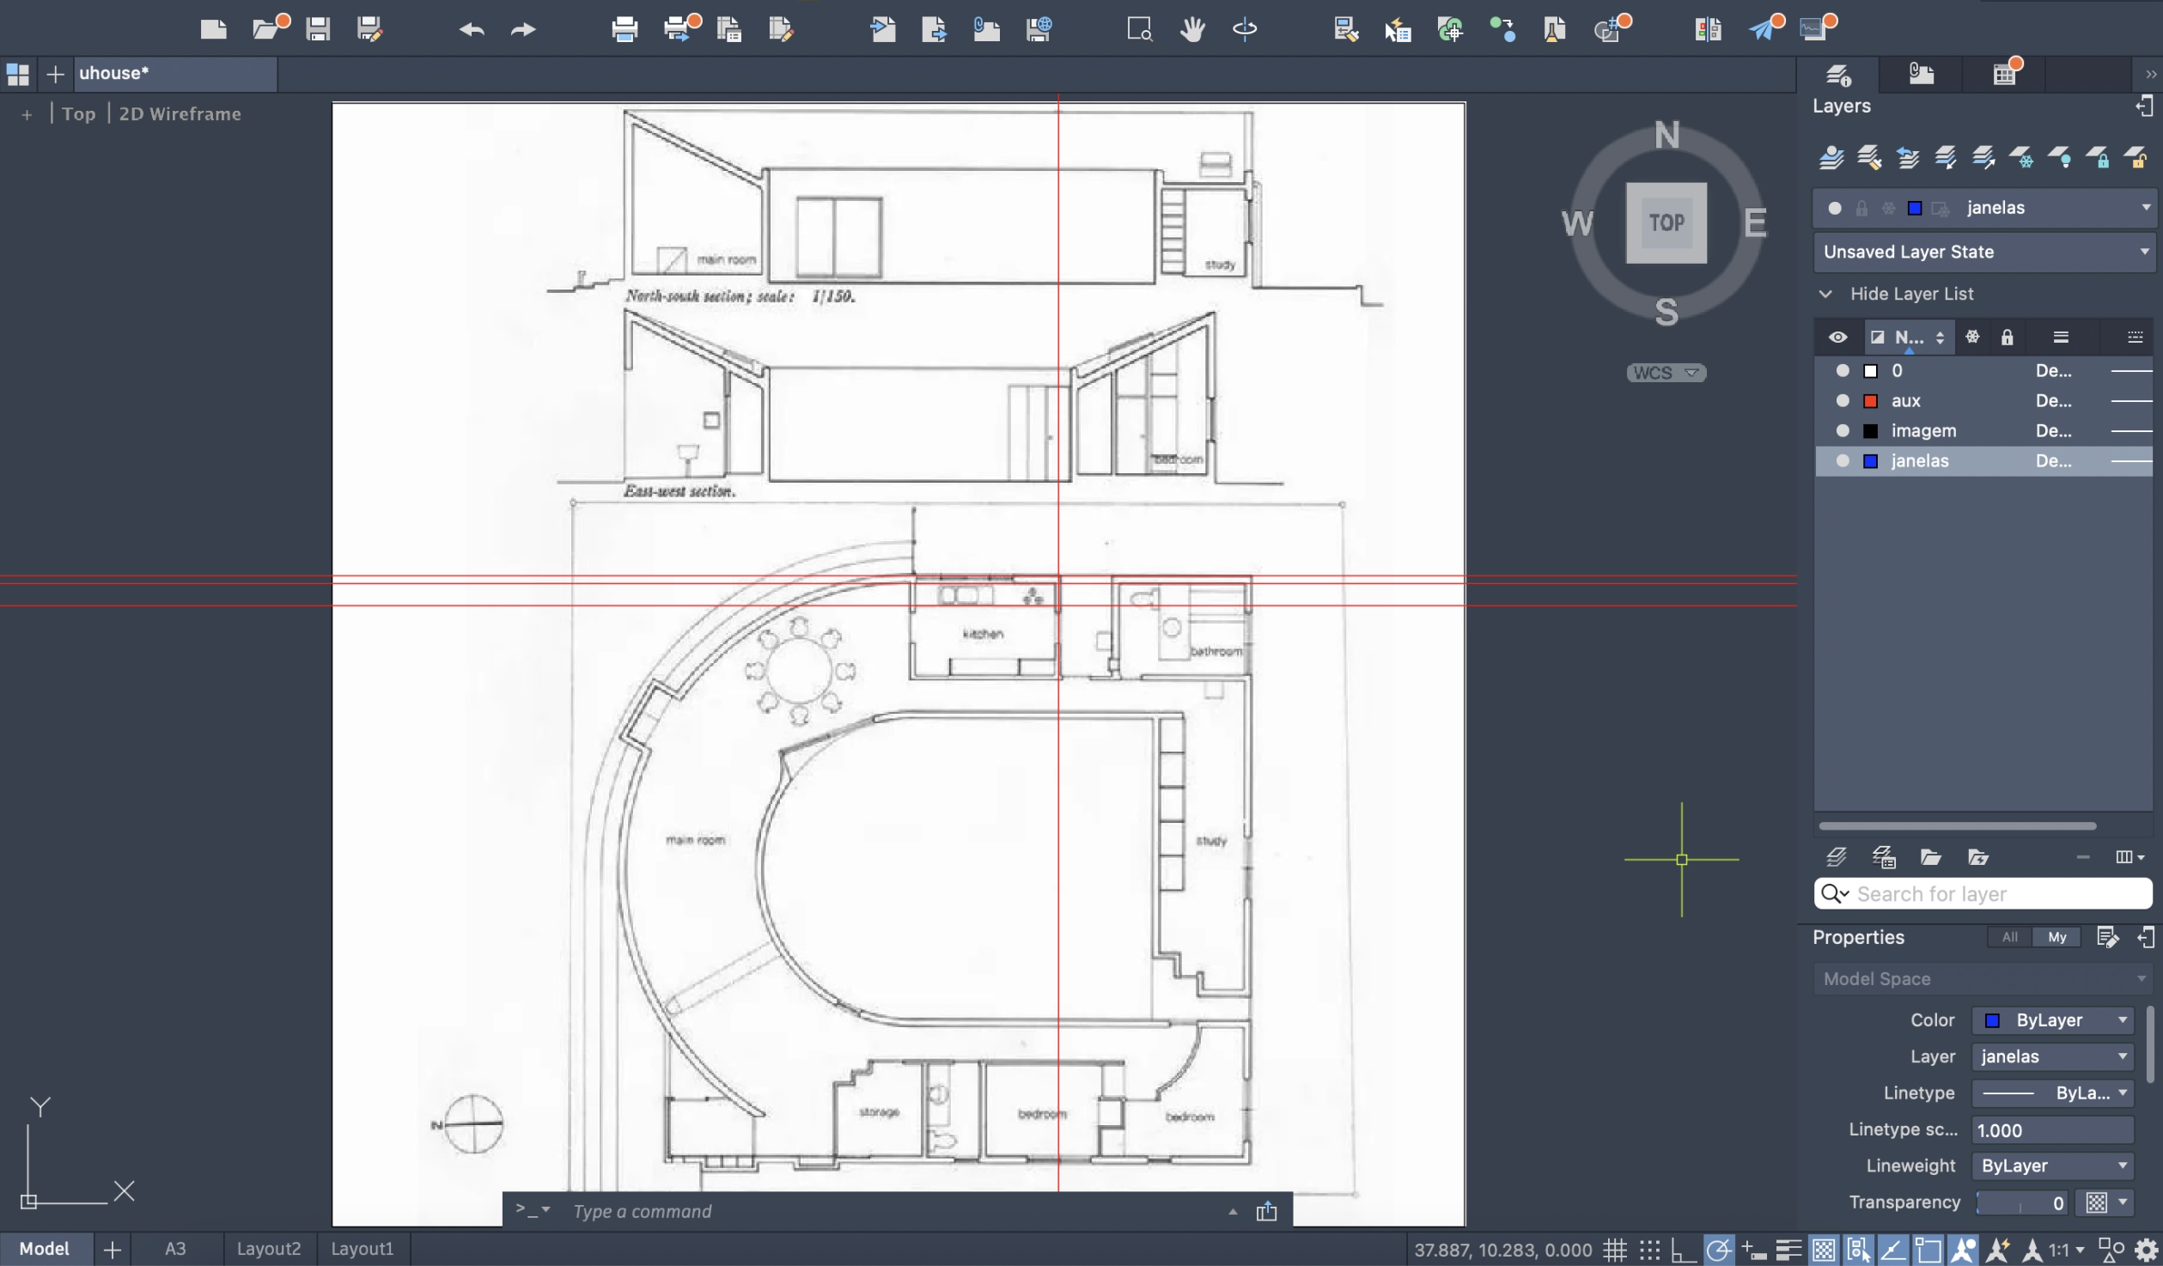This screenshot has width=2163, height=1266.
Task: Toggle ortho mode in status bar
Action: point(1683,1250)
